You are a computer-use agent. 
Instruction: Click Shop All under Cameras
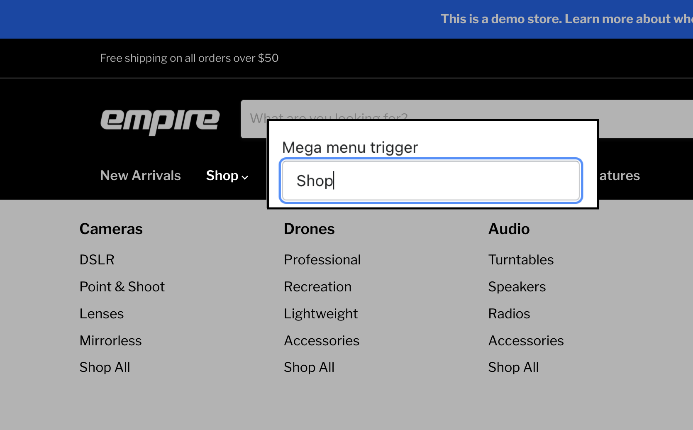(x=105, y=367)
